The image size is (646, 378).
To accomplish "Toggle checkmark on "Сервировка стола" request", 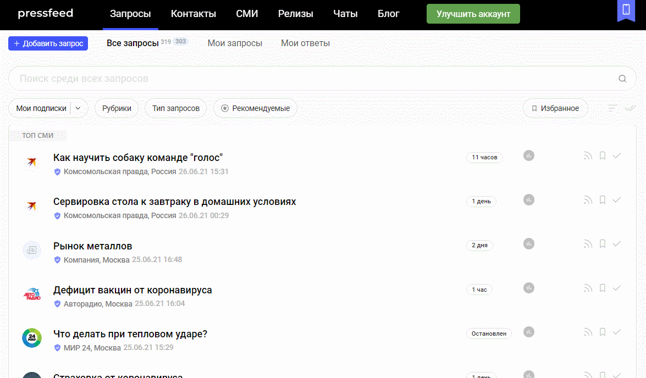I will pos(616,199).
